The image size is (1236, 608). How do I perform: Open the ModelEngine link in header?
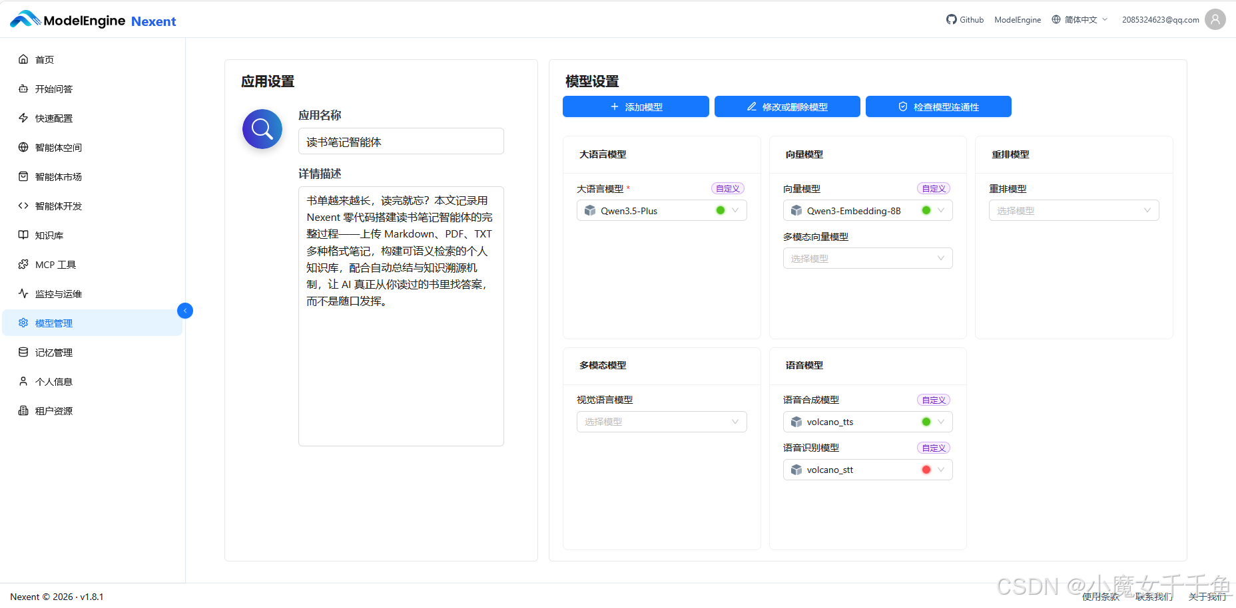(x=1018, y=19)
